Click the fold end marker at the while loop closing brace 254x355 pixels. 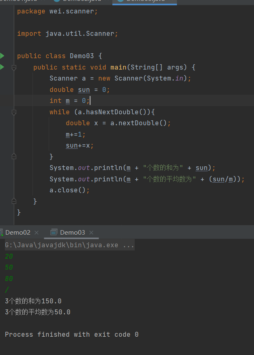pyautogui.click(x=14, y=156)
